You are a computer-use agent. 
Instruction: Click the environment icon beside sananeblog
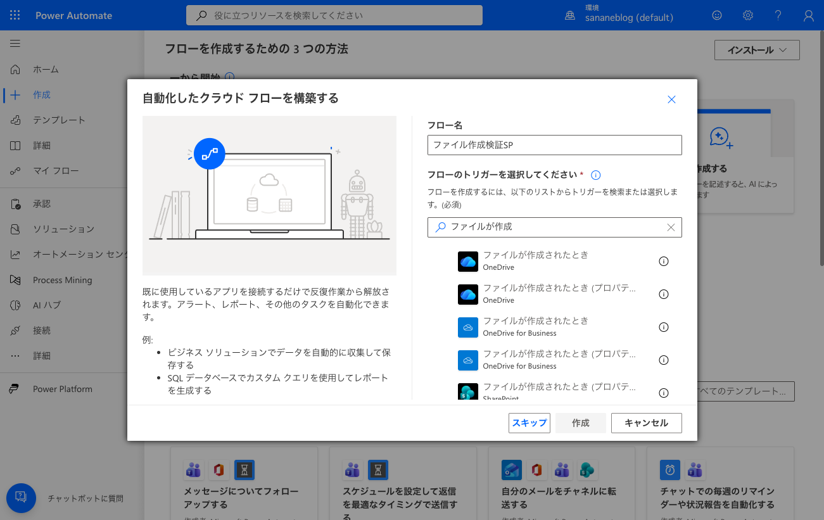[x=570, y=16]
